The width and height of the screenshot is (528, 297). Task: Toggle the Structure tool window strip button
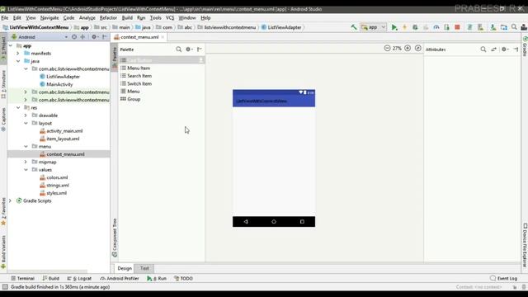[3, 84]
